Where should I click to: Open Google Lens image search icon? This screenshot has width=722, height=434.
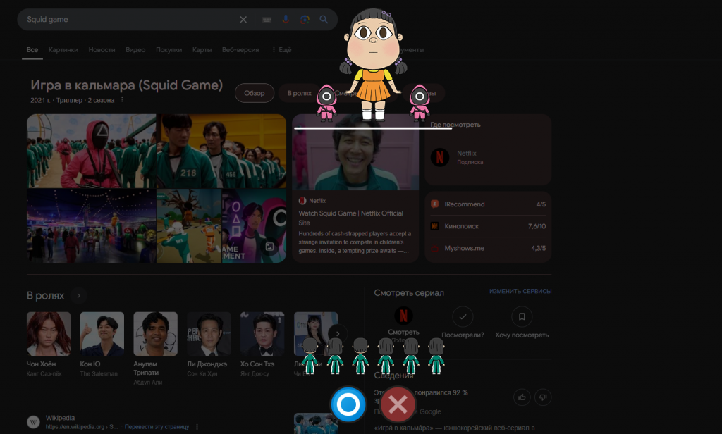(x=305, y=19)
